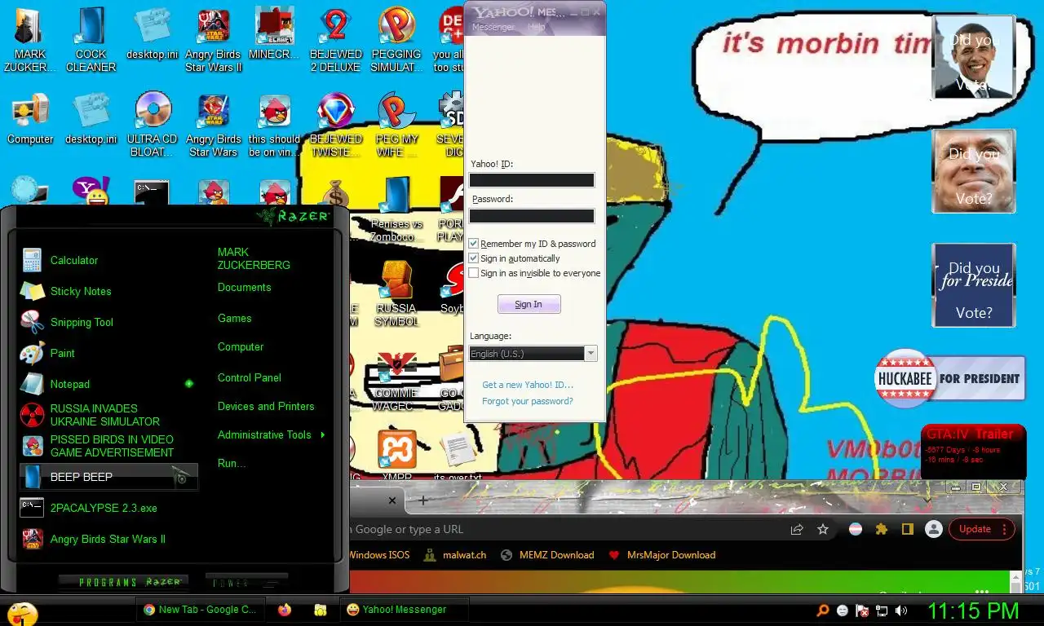Open its over.txt on the desktop
Image resolution: width=1044 pixels, height=626 pixels.
(458, 456)
